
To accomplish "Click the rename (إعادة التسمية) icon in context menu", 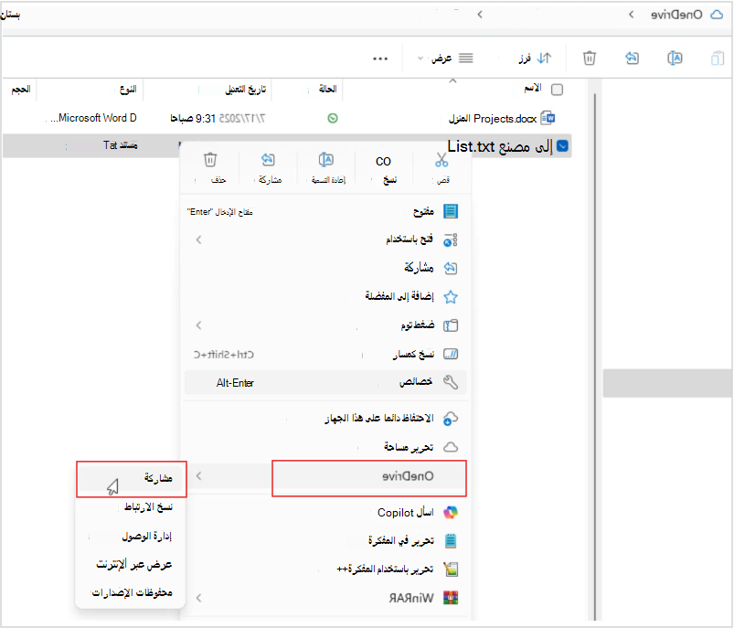I will pos(325,160).
